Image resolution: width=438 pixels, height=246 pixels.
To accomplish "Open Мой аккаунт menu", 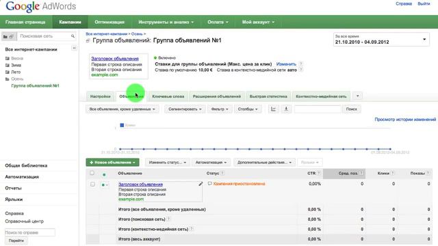I will (258, 22).
